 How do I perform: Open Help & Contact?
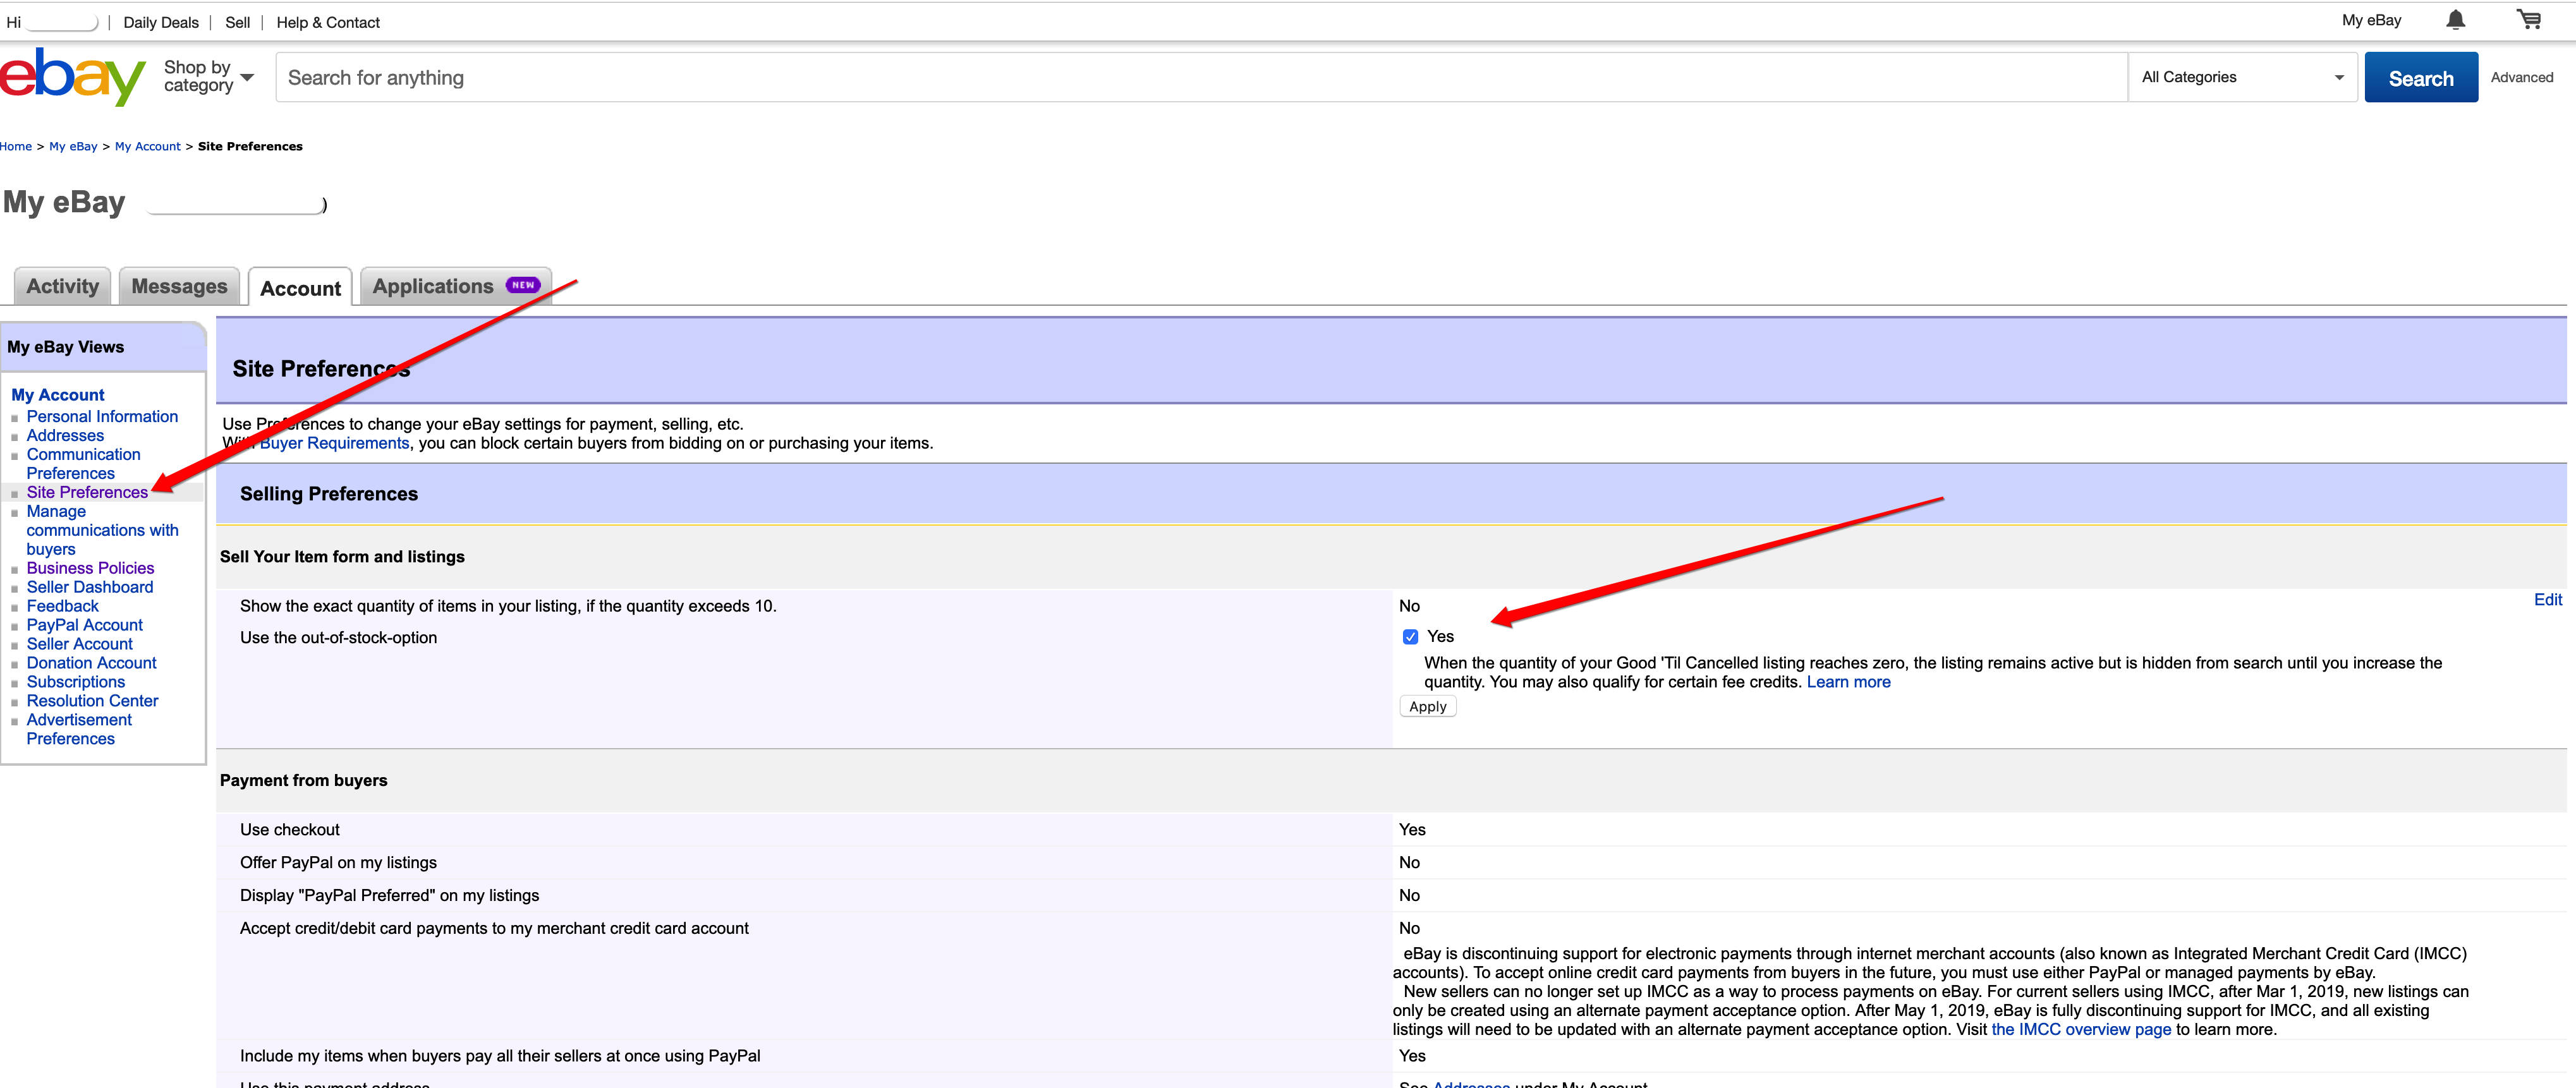pyautogui.click(x=328, y=22)
